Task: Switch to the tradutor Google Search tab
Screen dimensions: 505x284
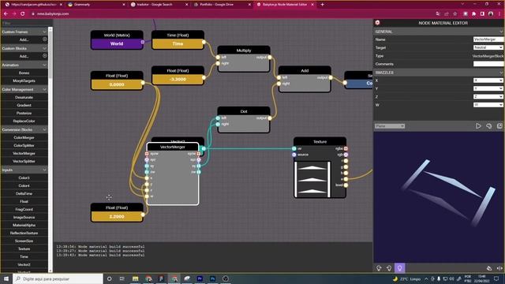Action: (x=159, y=5)
